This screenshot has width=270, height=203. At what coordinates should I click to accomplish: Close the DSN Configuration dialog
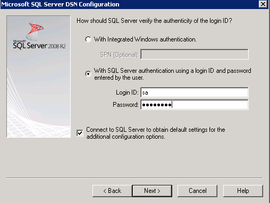pos(263,4)
